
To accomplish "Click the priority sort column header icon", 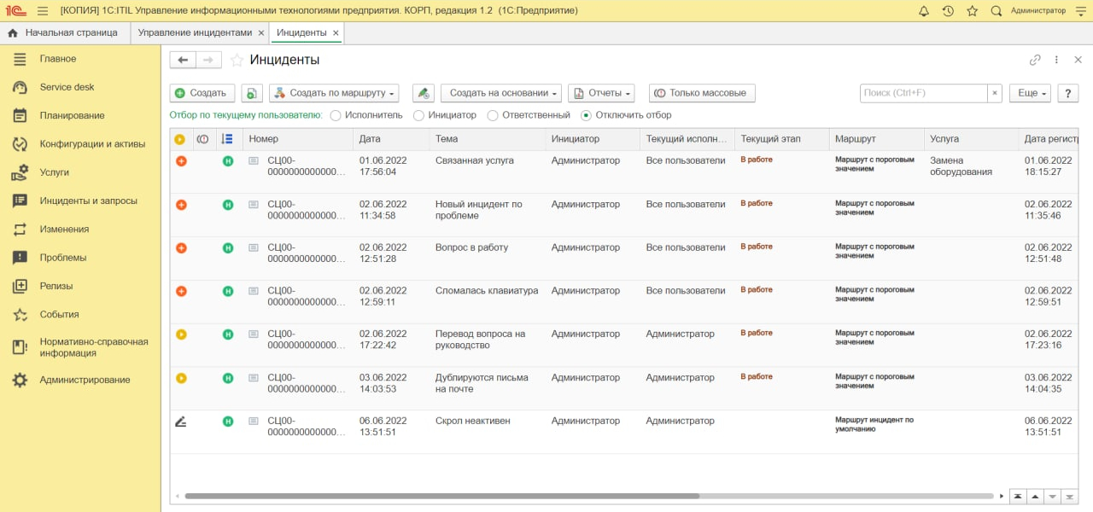I will (x=226, y=139).
